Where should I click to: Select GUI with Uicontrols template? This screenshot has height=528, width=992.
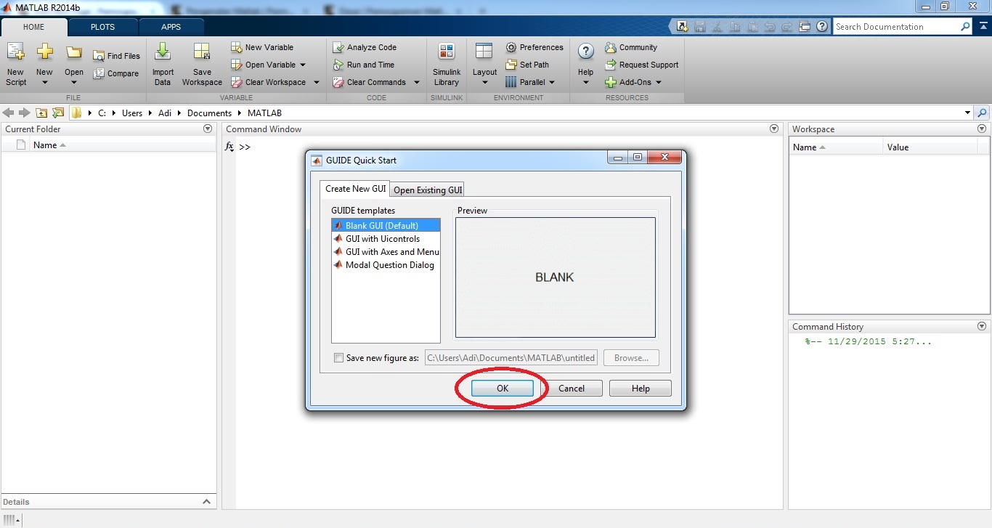tap(382, 239)
